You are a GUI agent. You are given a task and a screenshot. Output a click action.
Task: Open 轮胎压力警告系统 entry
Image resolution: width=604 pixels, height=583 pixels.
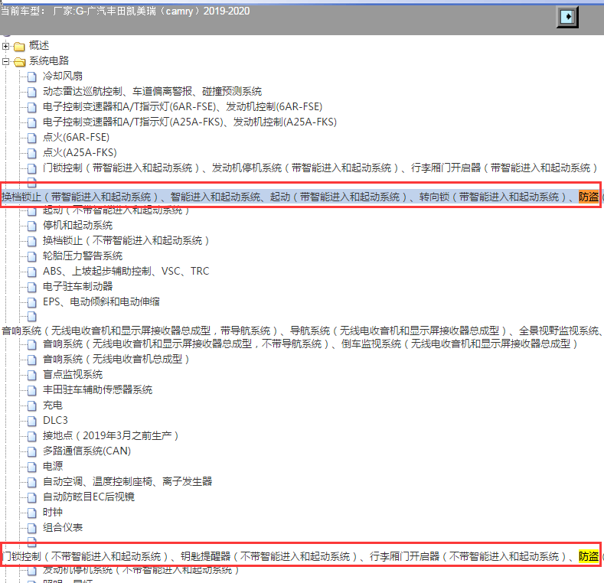point(83,256)
